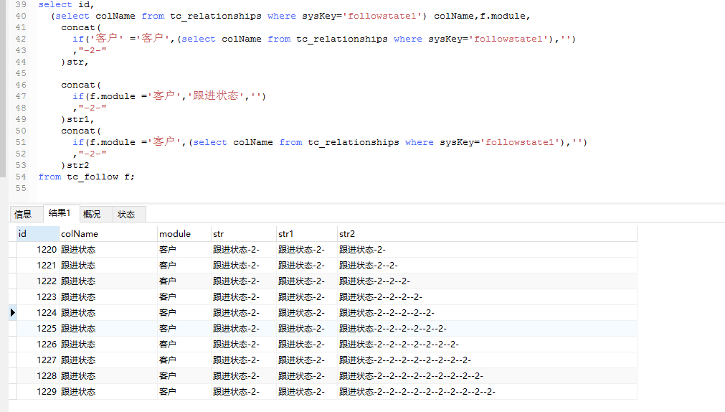Select the id cell 1227
The width and height of the screenshot is (725, 412).
tap(38, 360)
